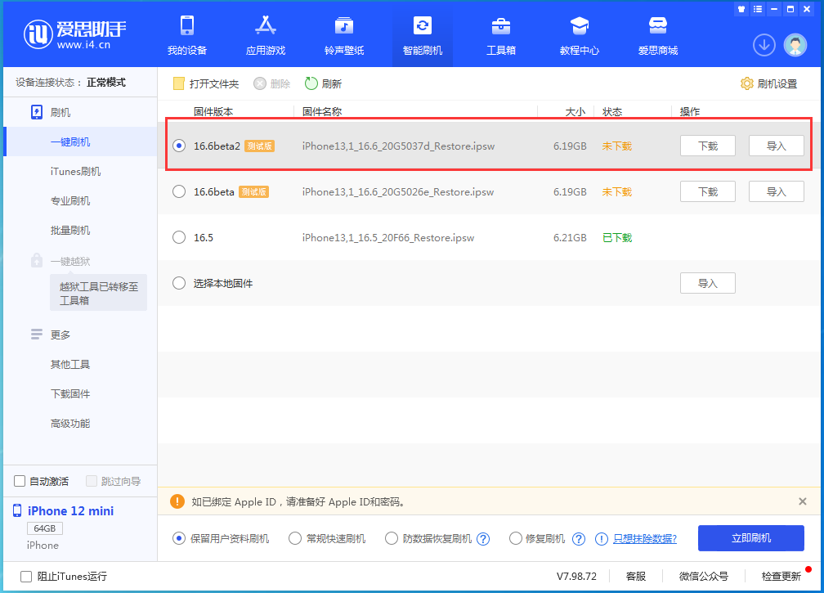824x593 pixels.
Task: Click the blue help icon beside 修复刷机
Action: pos(579,539)
